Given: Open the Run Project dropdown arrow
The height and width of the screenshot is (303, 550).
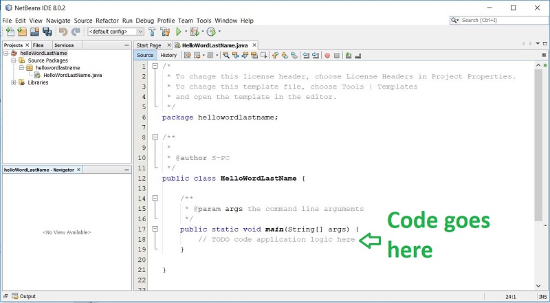Looking at the screenshot, I should (x=186, y=32).
